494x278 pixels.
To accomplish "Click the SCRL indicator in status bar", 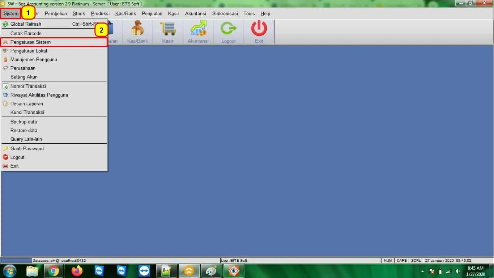I will [x=416, y=260].
